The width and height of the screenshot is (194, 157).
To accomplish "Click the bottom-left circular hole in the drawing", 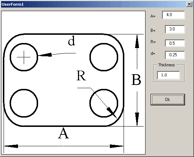I will click(x=24, y=103).
